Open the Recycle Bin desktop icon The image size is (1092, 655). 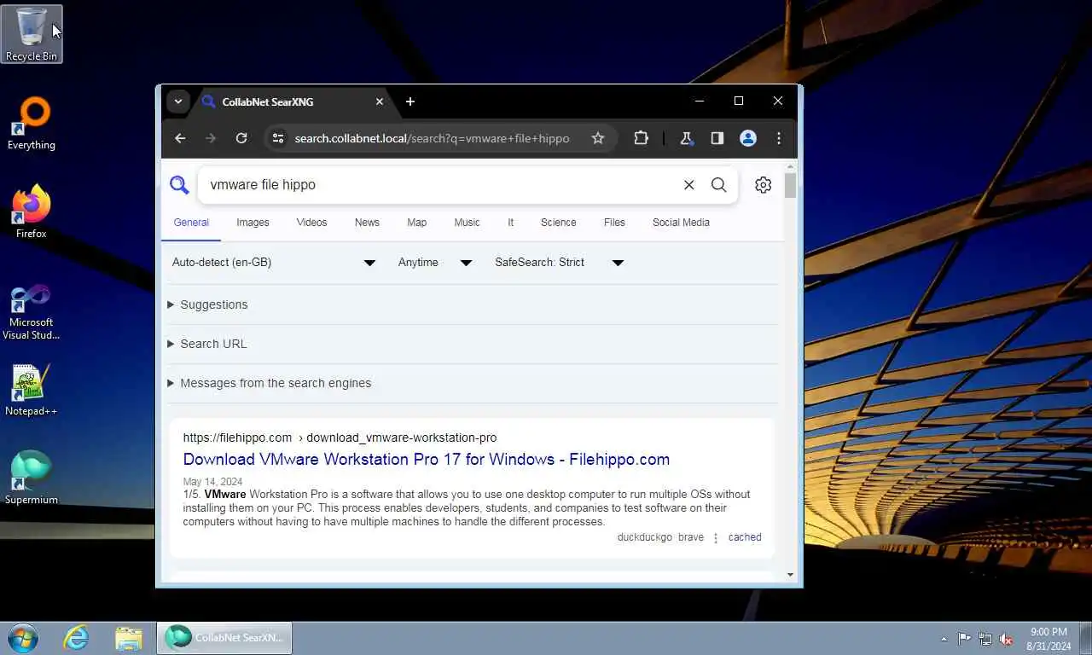[x=32, y=34]
